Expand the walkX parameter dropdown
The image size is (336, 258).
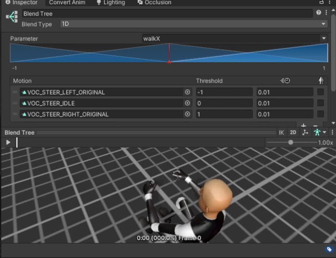click(235, 38)
